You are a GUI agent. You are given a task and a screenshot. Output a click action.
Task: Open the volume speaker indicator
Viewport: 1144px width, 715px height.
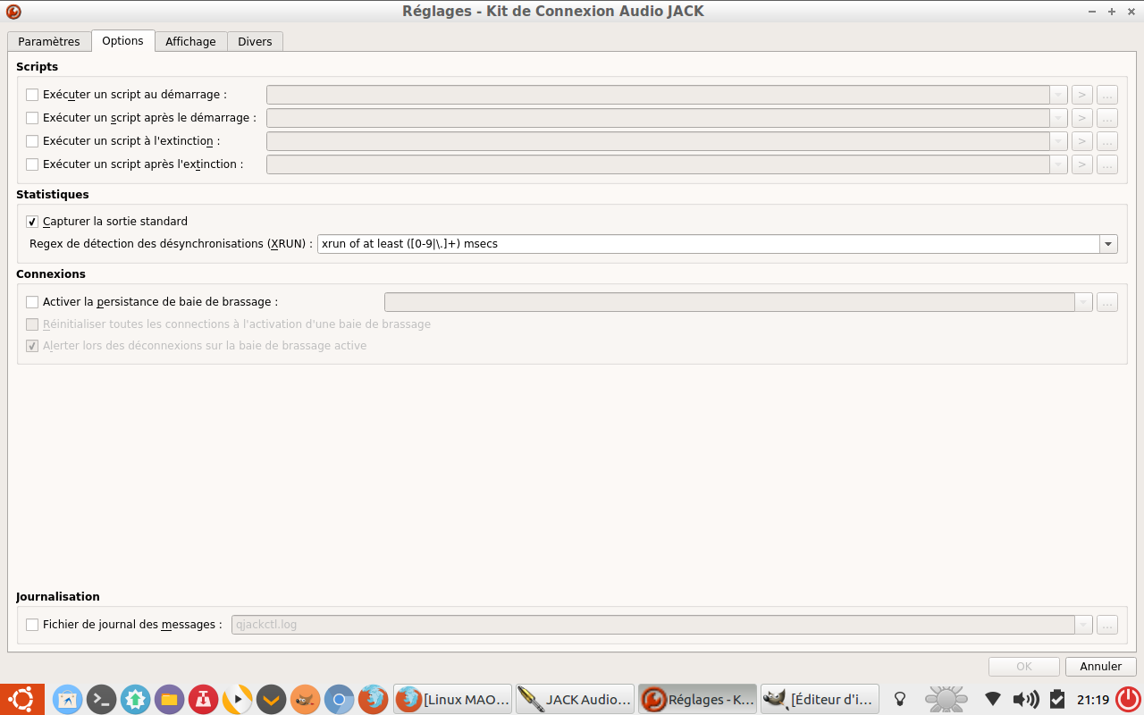[x=1026, y=699]
